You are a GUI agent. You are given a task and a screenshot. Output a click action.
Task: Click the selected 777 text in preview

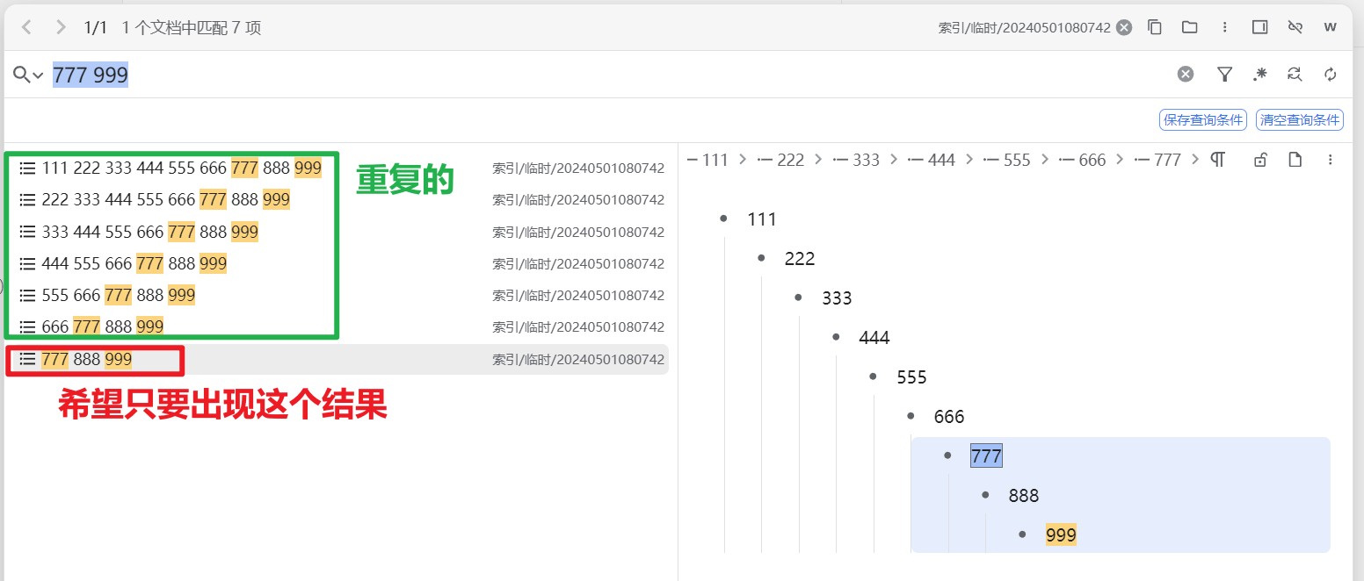(986, 456)
